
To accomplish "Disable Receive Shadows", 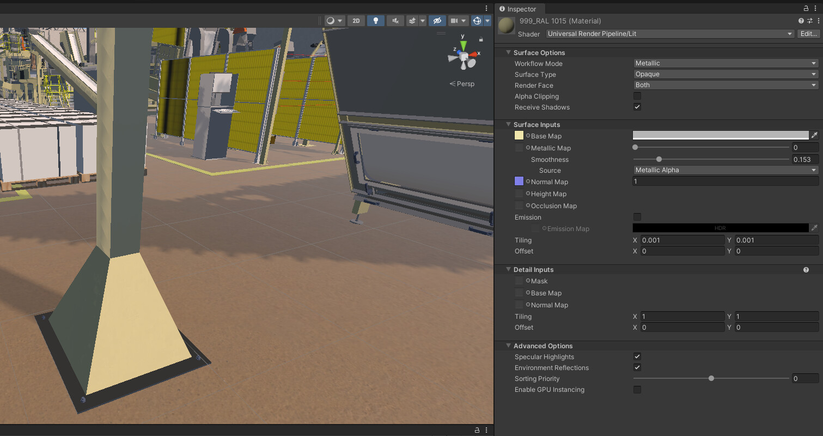I will [637, 107].
